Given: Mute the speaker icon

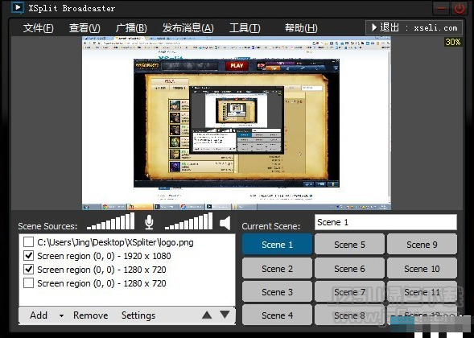Looking at the screenshot, I should 225,224.
